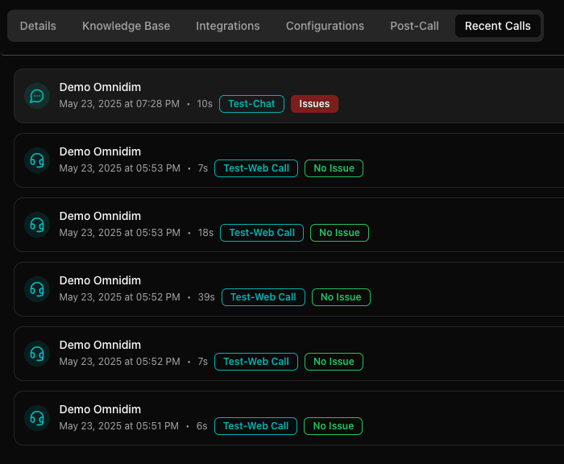Click the headset icon on the 6s call

(x=36, y=418)
